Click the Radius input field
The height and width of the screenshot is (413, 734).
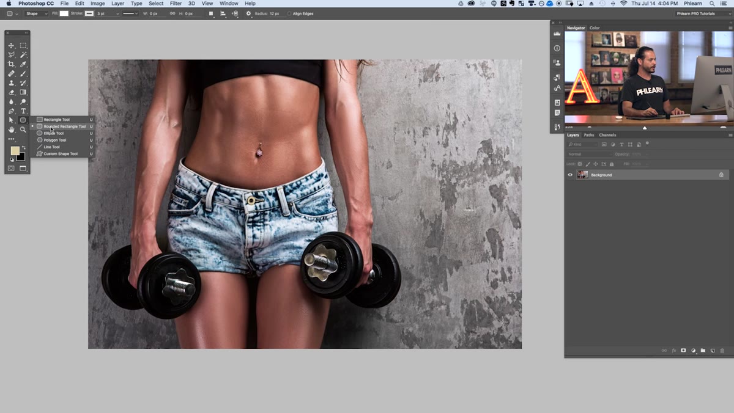click(x=278, y=13)
